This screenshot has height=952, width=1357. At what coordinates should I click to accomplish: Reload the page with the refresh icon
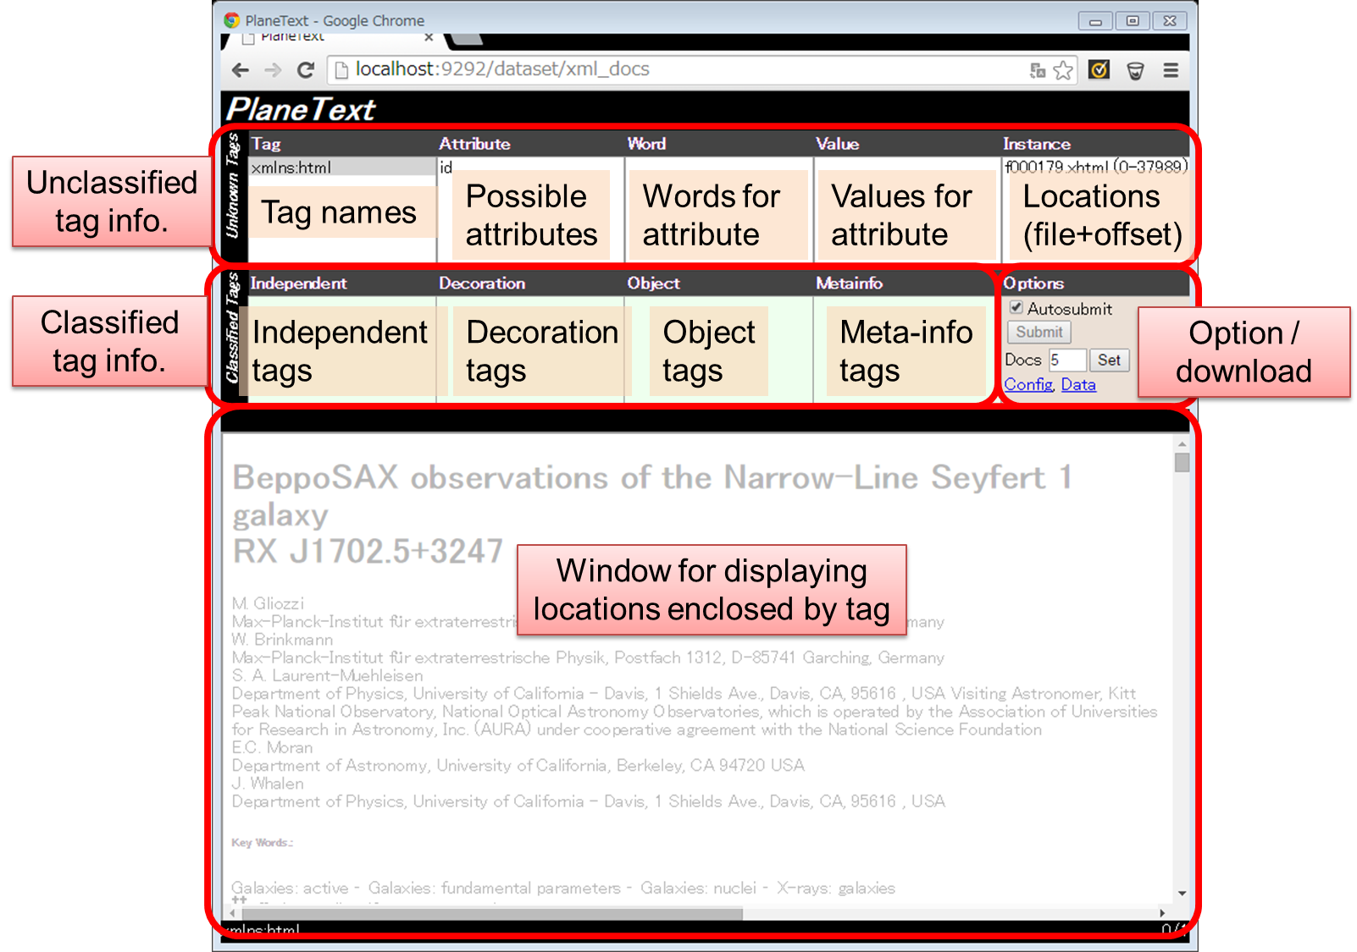[x=306, y=70]
